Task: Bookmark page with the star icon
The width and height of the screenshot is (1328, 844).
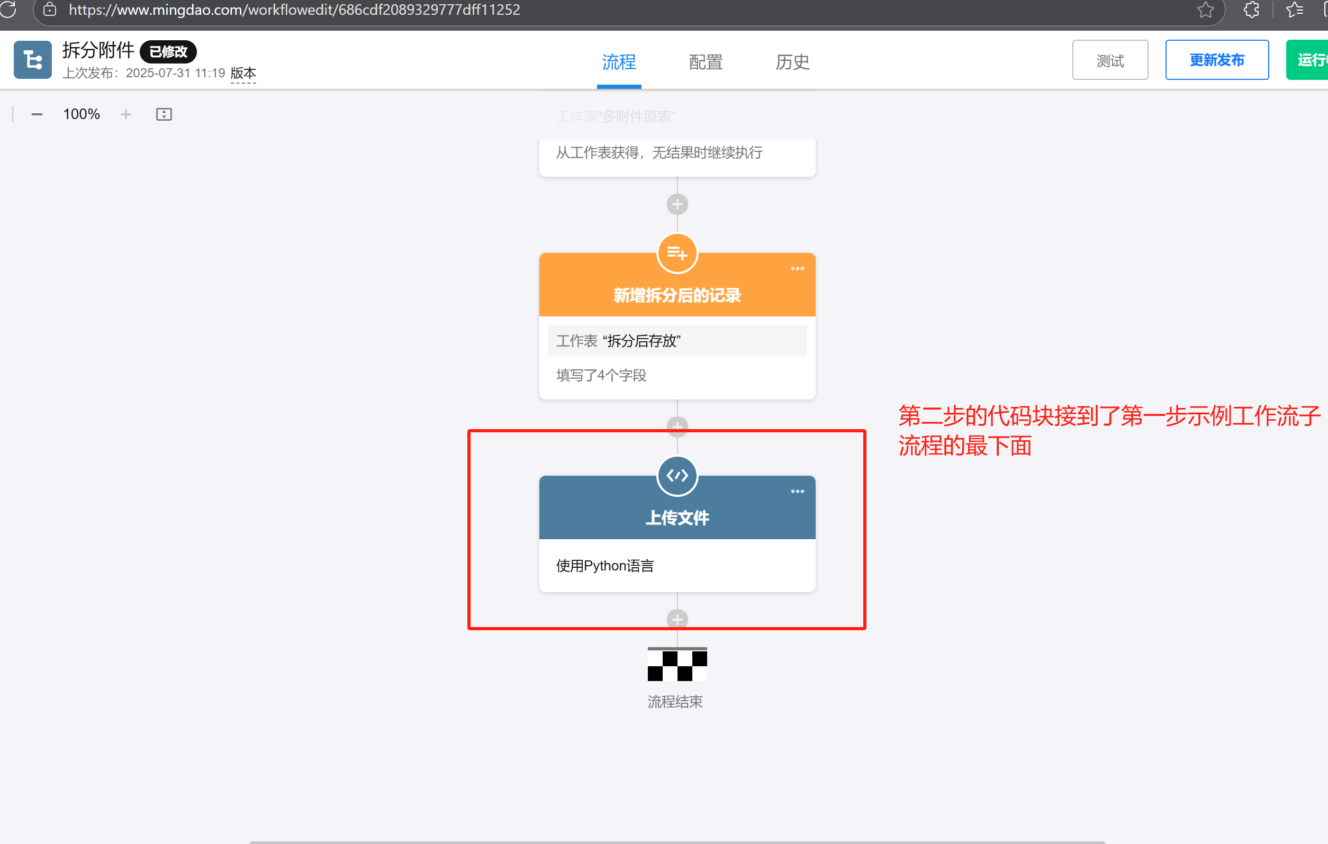Action: coord(1205,10)
